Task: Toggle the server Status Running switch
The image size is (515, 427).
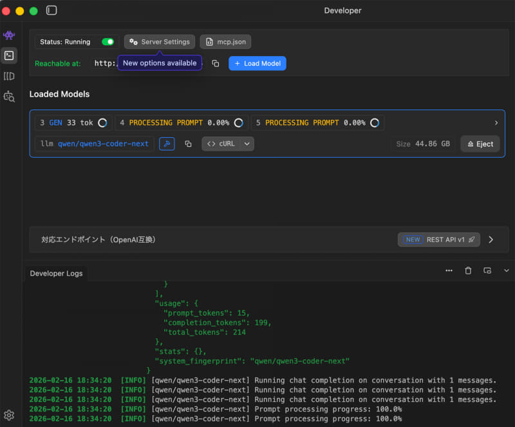Action: (x=108, y=42)
